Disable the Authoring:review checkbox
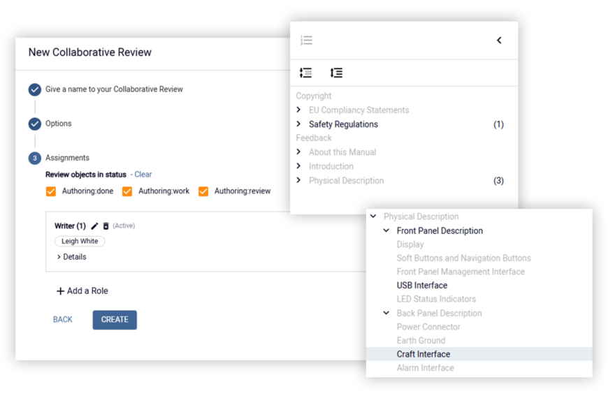608x398 pixels. 203,191
